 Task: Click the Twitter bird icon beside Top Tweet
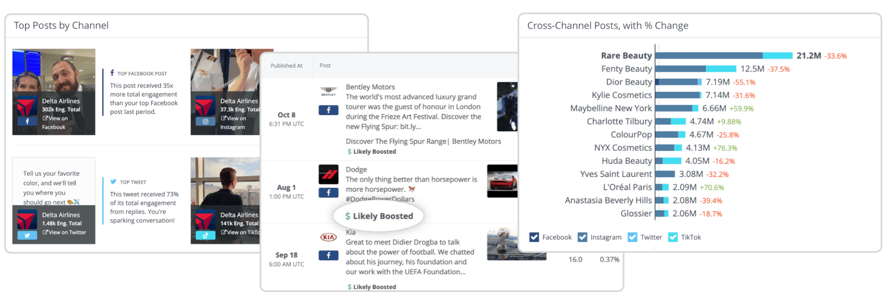(x=113, y=182)
